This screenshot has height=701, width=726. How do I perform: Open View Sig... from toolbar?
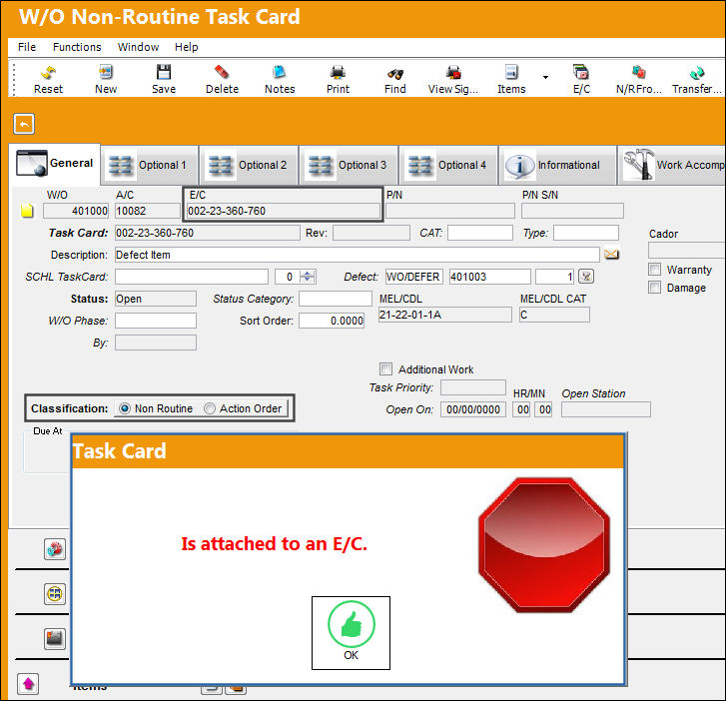click(452, 79)
